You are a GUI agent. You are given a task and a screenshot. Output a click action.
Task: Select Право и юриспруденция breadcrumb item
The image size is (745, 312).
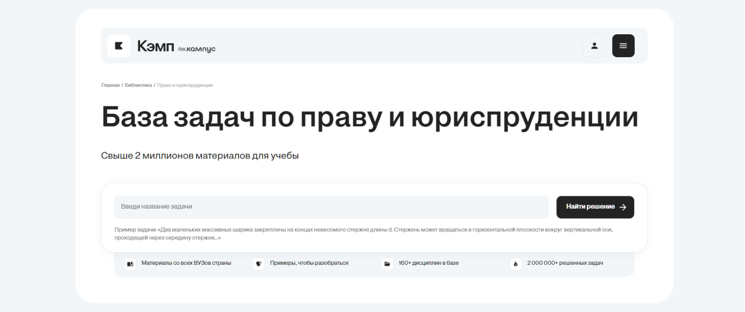(x=185, y=85)
